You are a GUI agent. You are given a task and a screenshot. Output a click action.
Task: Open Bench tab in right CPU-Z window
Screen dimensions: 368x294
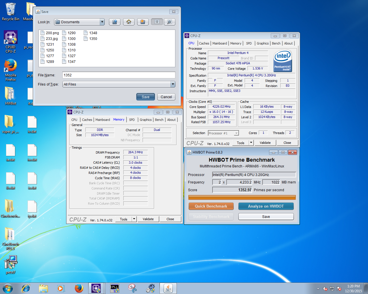click(276, 43)
